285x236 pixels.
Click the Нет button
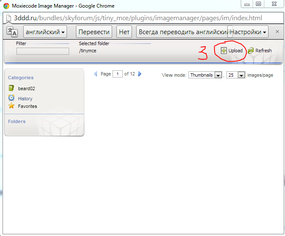click(124, 32)
